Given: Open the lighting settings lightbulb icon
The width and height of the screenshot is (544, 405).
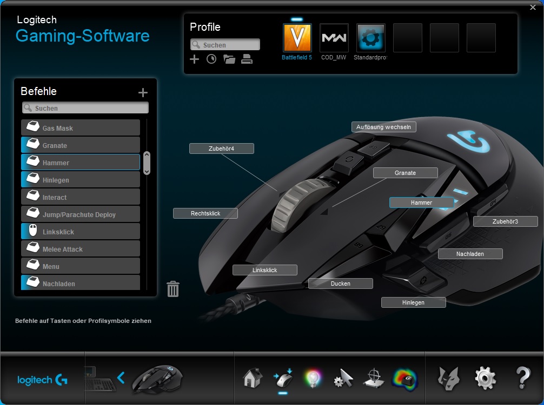Looking at the screenshot, I should point(313,379).
